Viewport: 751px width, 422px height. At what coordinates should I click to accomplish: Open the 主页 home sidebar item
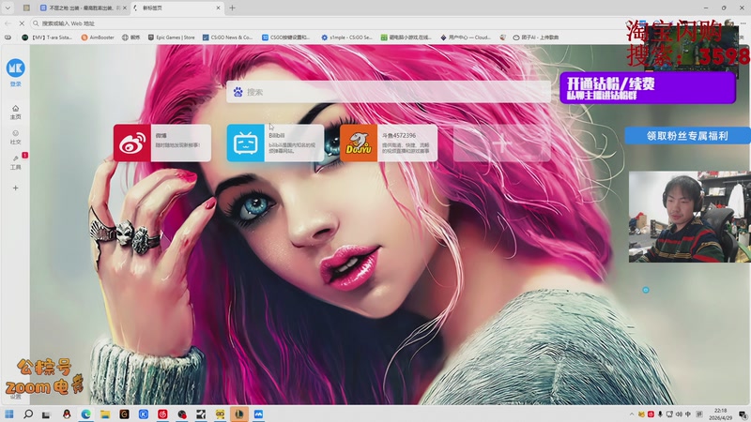pos(15,112)
